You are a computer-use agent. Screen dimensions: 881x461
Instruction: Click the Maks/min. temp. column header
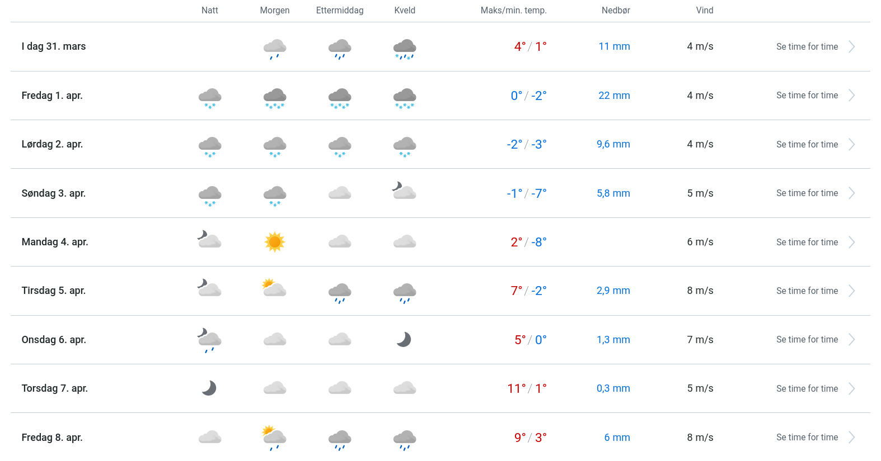click(x=513, y=11)
